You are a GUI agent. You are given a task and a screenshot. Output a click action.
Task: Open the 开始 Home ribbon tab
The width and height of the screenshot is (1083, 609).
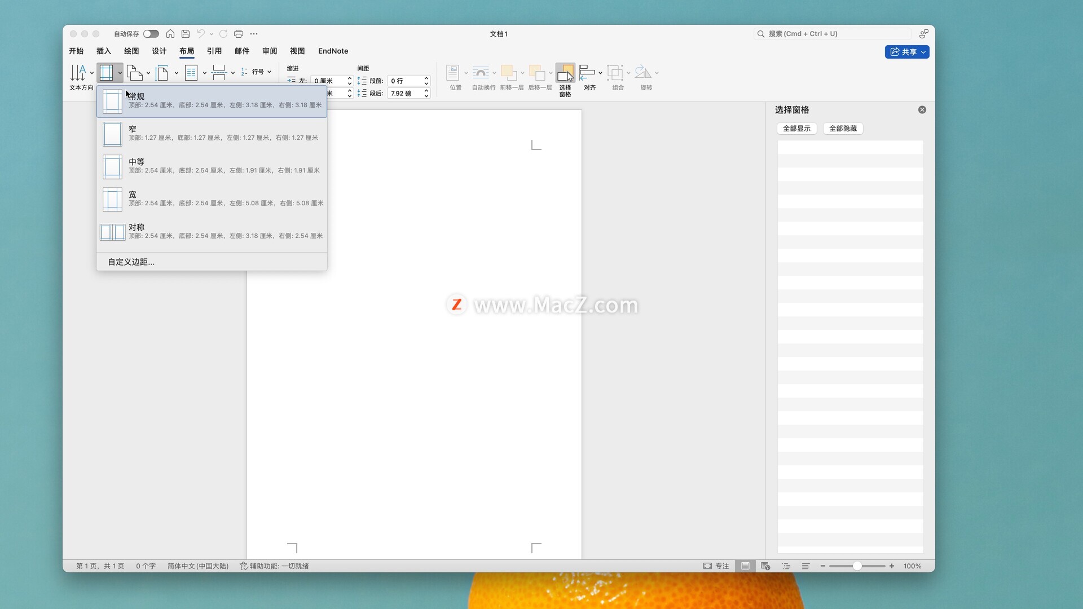click(x=76, y=51)
